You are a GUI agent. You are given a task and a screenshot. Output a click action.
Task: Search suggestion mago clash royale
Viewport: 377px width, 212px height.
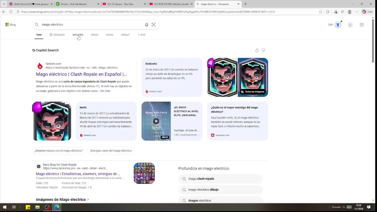click(x=220, y=179)
